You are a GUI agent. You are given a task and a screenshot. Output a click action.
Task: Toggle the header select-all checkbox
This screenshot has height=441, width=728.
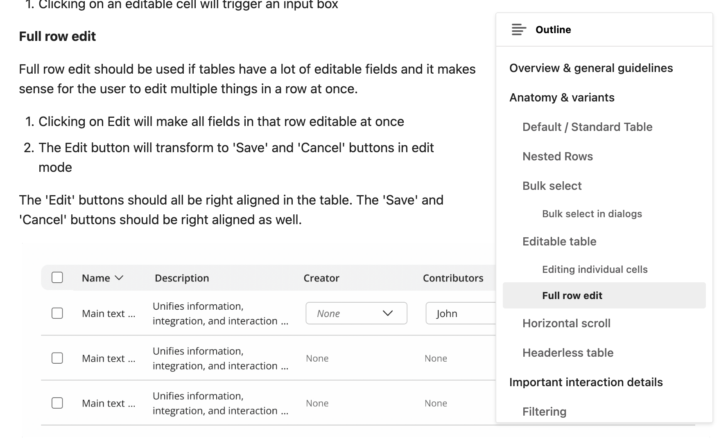pyautogui.click(x=57, y=277)
